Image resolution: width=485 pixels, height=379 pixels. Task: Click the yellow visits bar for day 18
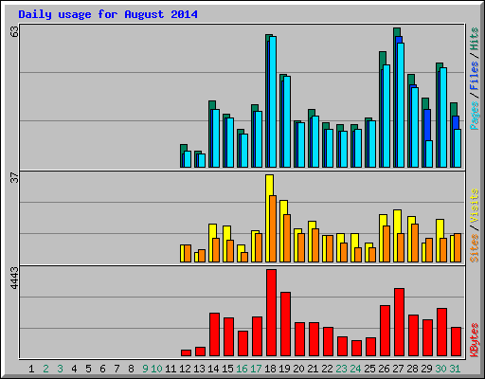(x=268, y=218)
